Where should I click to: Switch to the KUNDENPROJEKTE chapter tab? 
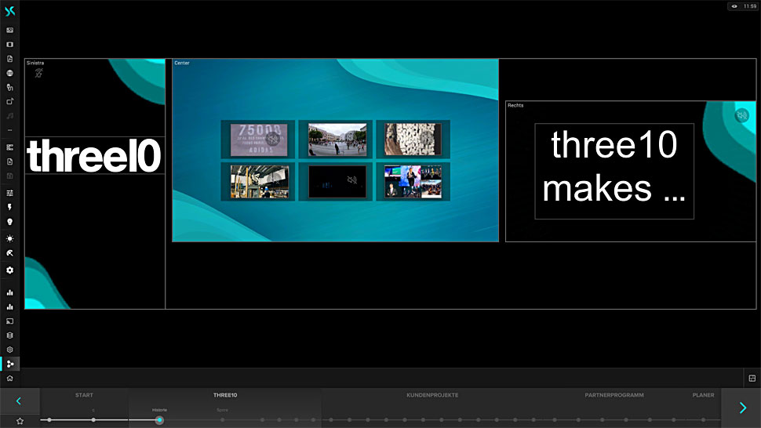point(432,395)
